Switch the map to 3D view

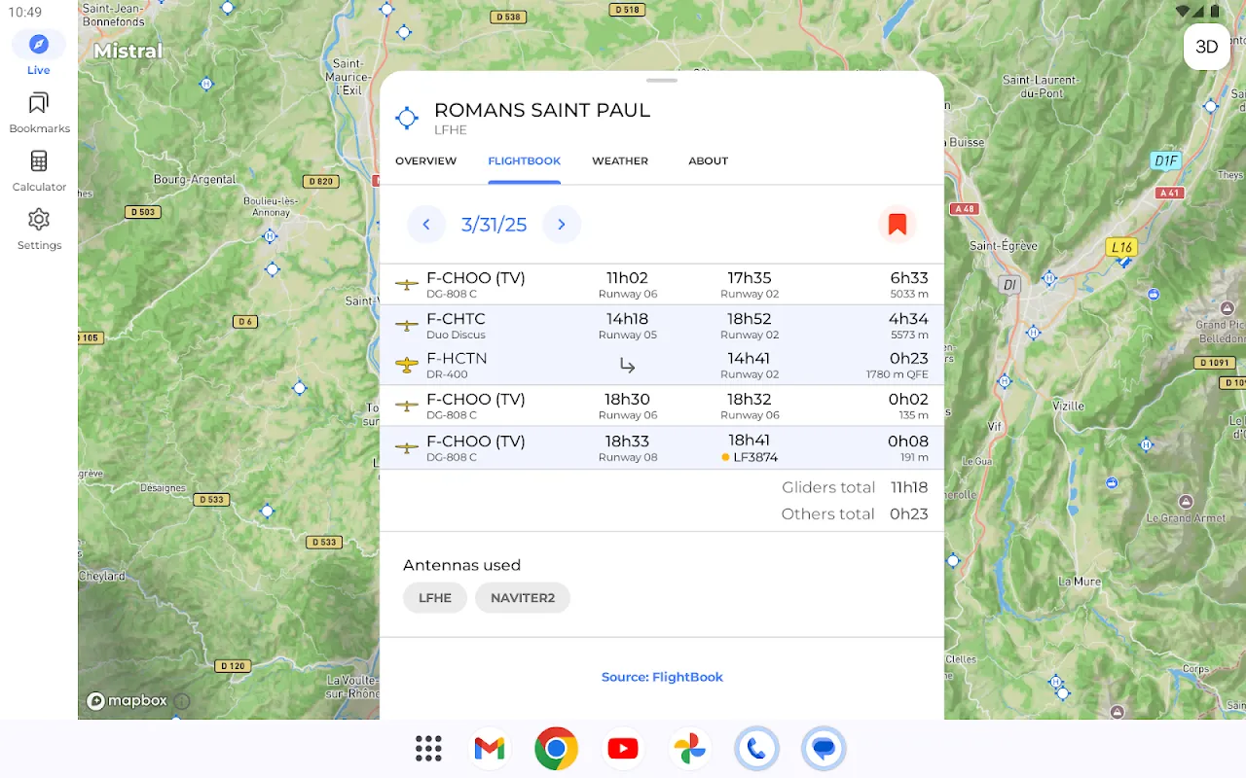click(x=1207, y=47)
